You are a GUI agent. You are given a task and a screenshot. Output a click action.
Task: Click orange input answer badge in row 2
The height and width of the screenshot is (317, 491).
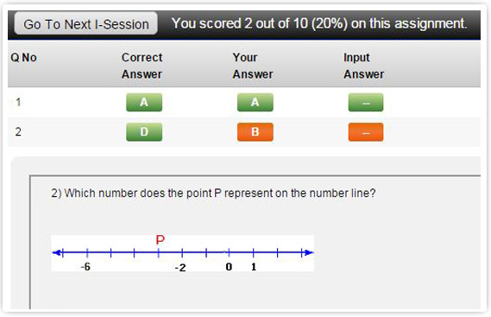[x=365, y=132]
